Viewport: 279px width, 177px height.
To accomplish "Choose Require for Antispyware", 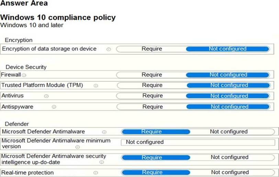I will click(x=152, y=107).
